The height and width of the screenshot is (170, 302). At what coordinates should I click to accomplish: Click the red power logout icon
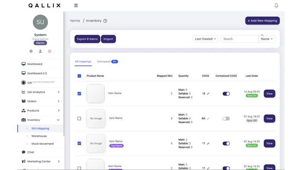pos(49,51)
